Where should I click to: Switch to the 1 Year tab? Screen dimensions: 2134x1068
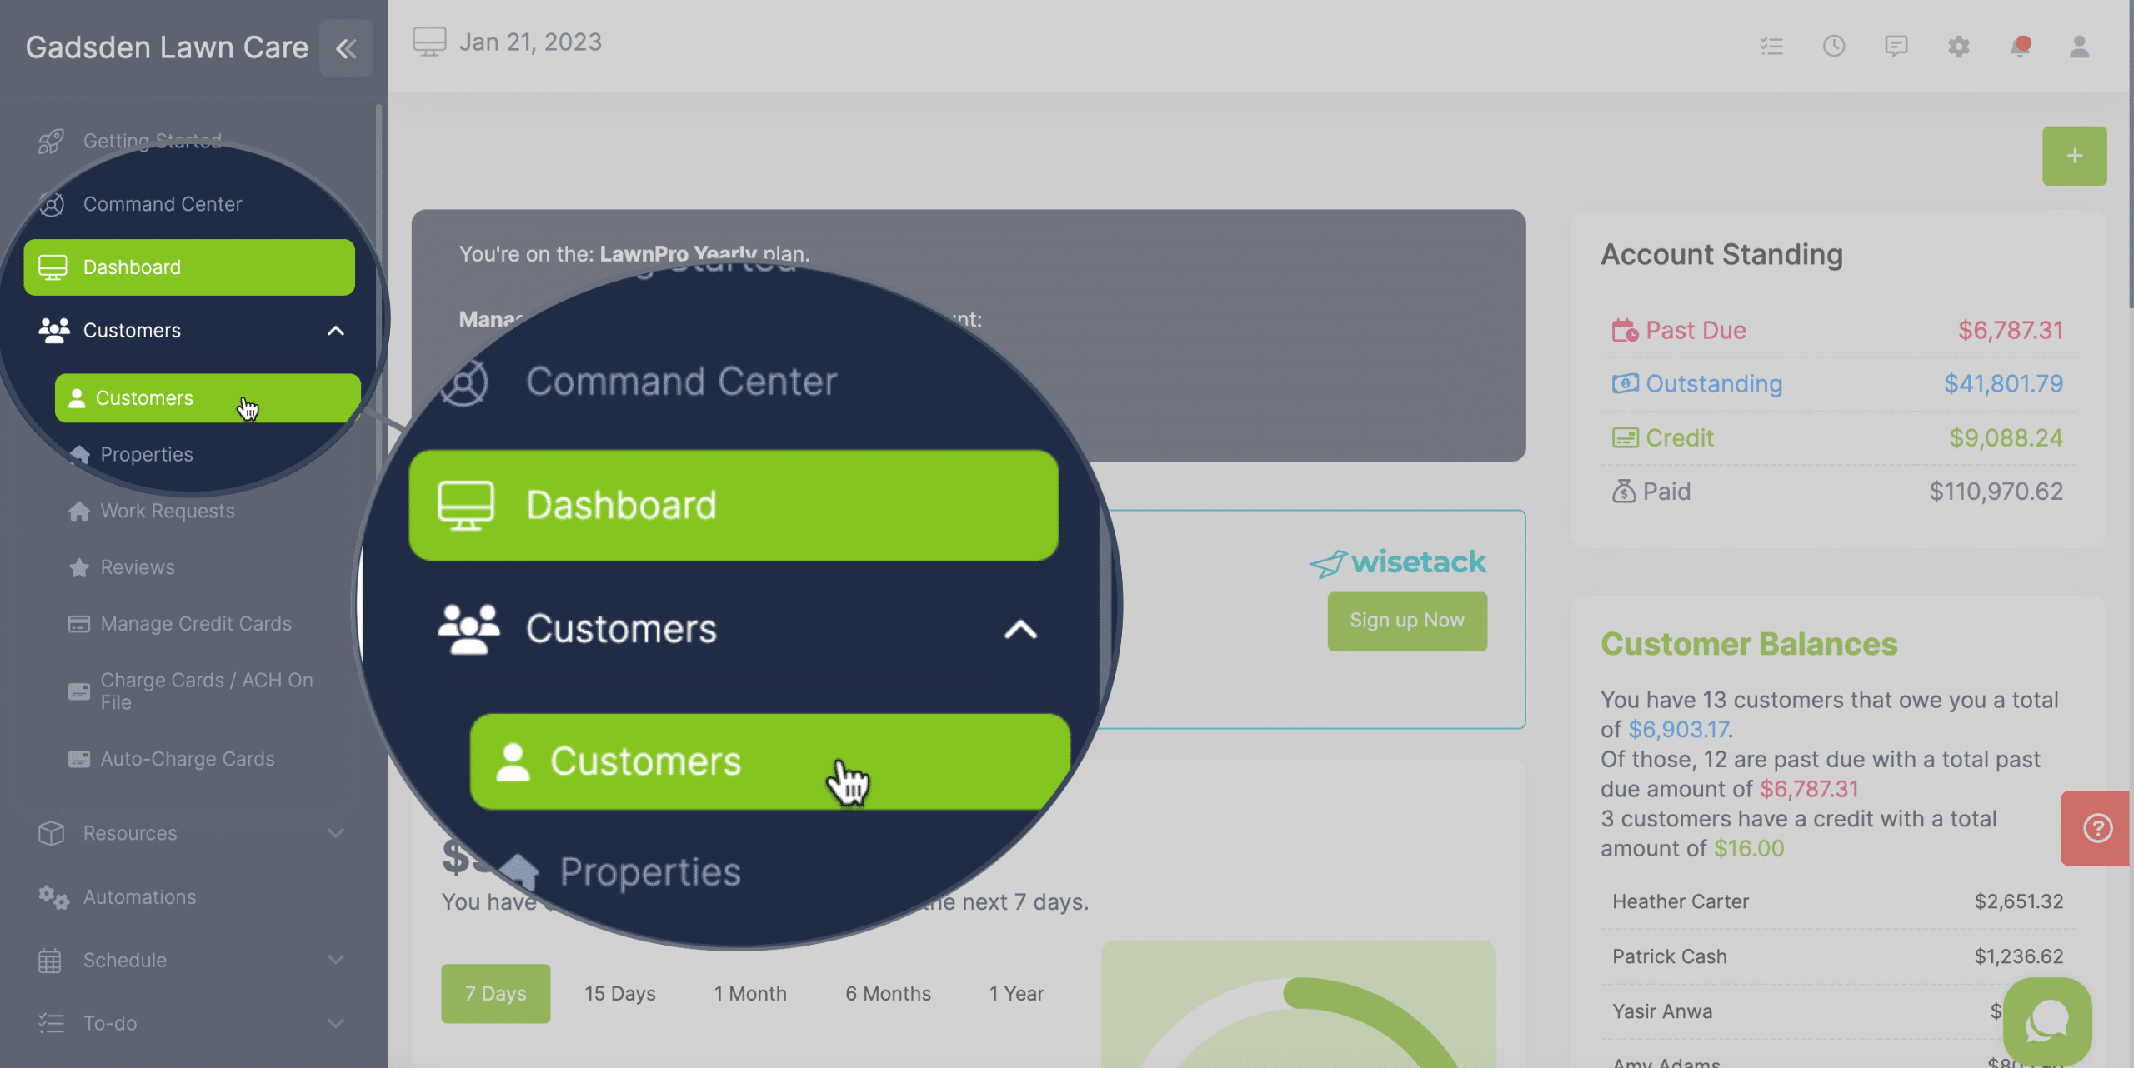[1016, 993]
